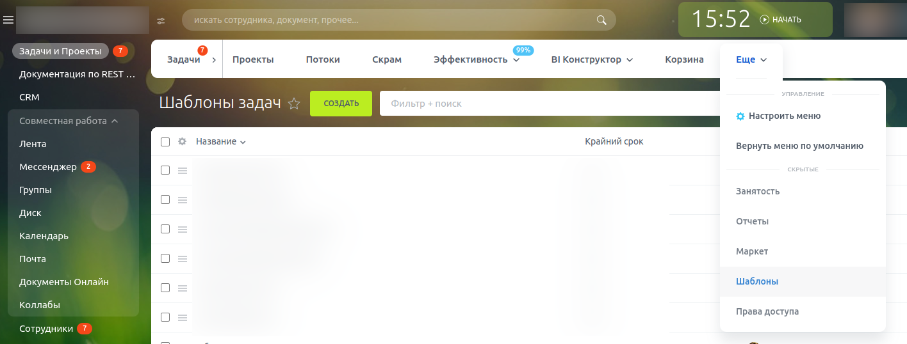This screenshot has width=907, height=344.
Task: Open the Скрам tab
Action: pos(387,59)
